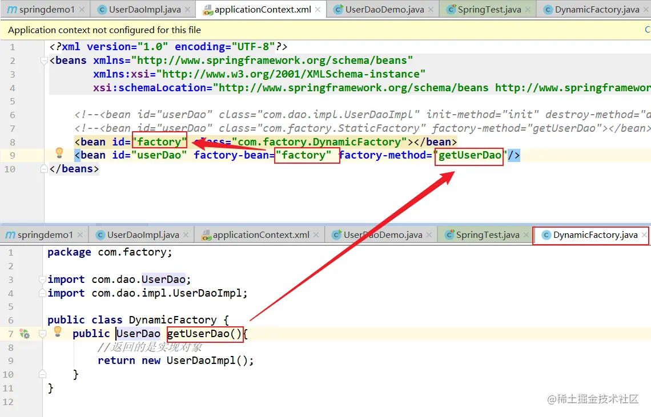Click fold marker at import com.dao.impl.UserDaoImpl line
Image resolution: width=651 pixels, height=417 pixels.
(x=42, y=293)
